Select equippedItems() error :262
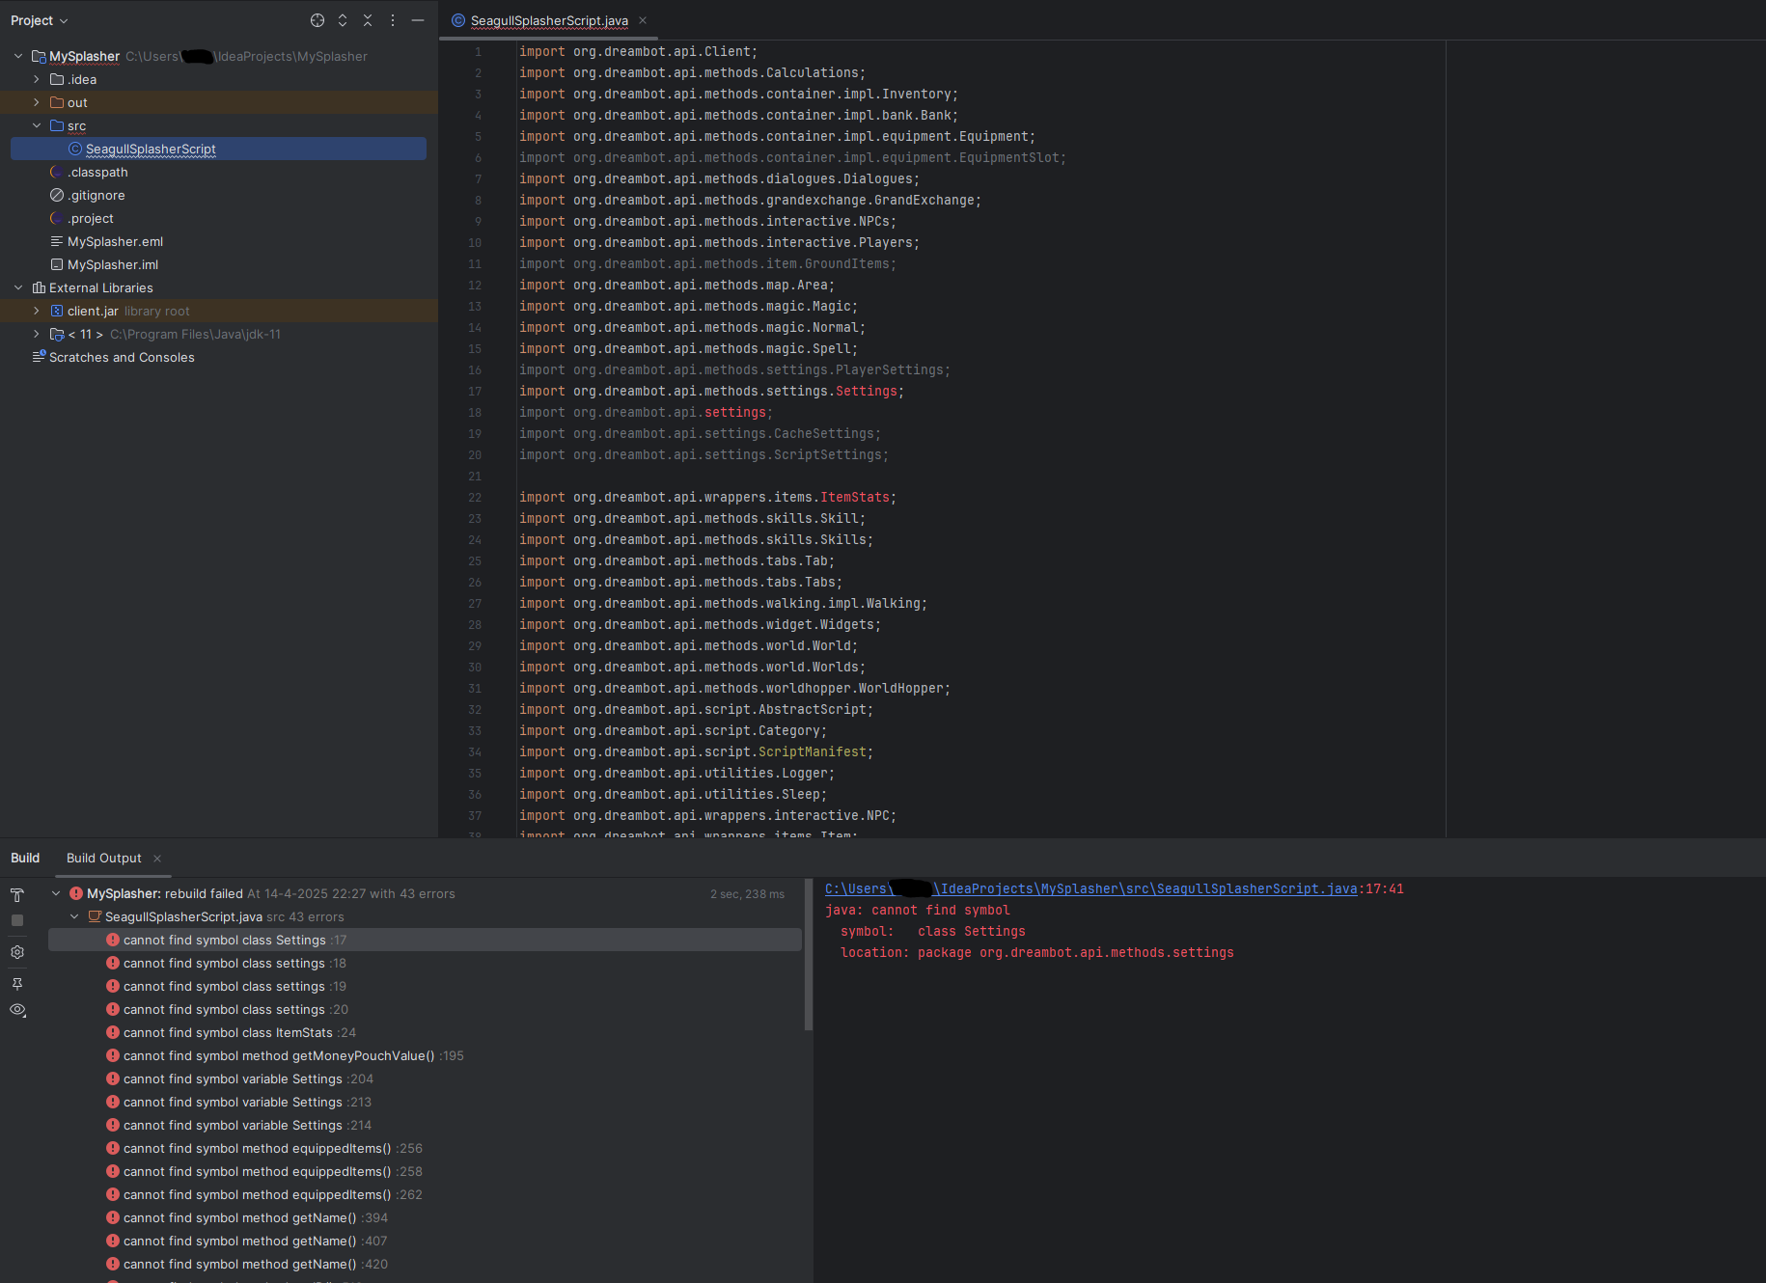Image resolution: width=1766 pixels, height=1283 pixels. point(264,1194)
